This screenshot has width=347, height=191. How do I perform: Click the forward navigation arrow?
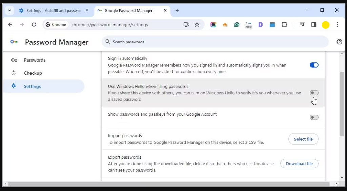point(22,25)
